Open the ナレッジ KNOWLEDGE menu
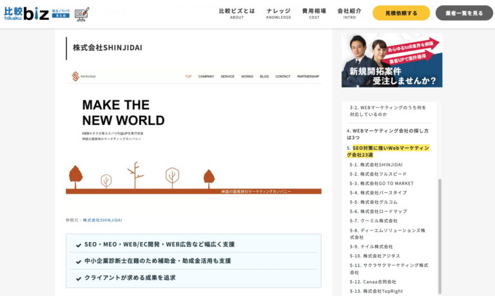This screenshot has height=296, width=495. (x=278, y=14)
